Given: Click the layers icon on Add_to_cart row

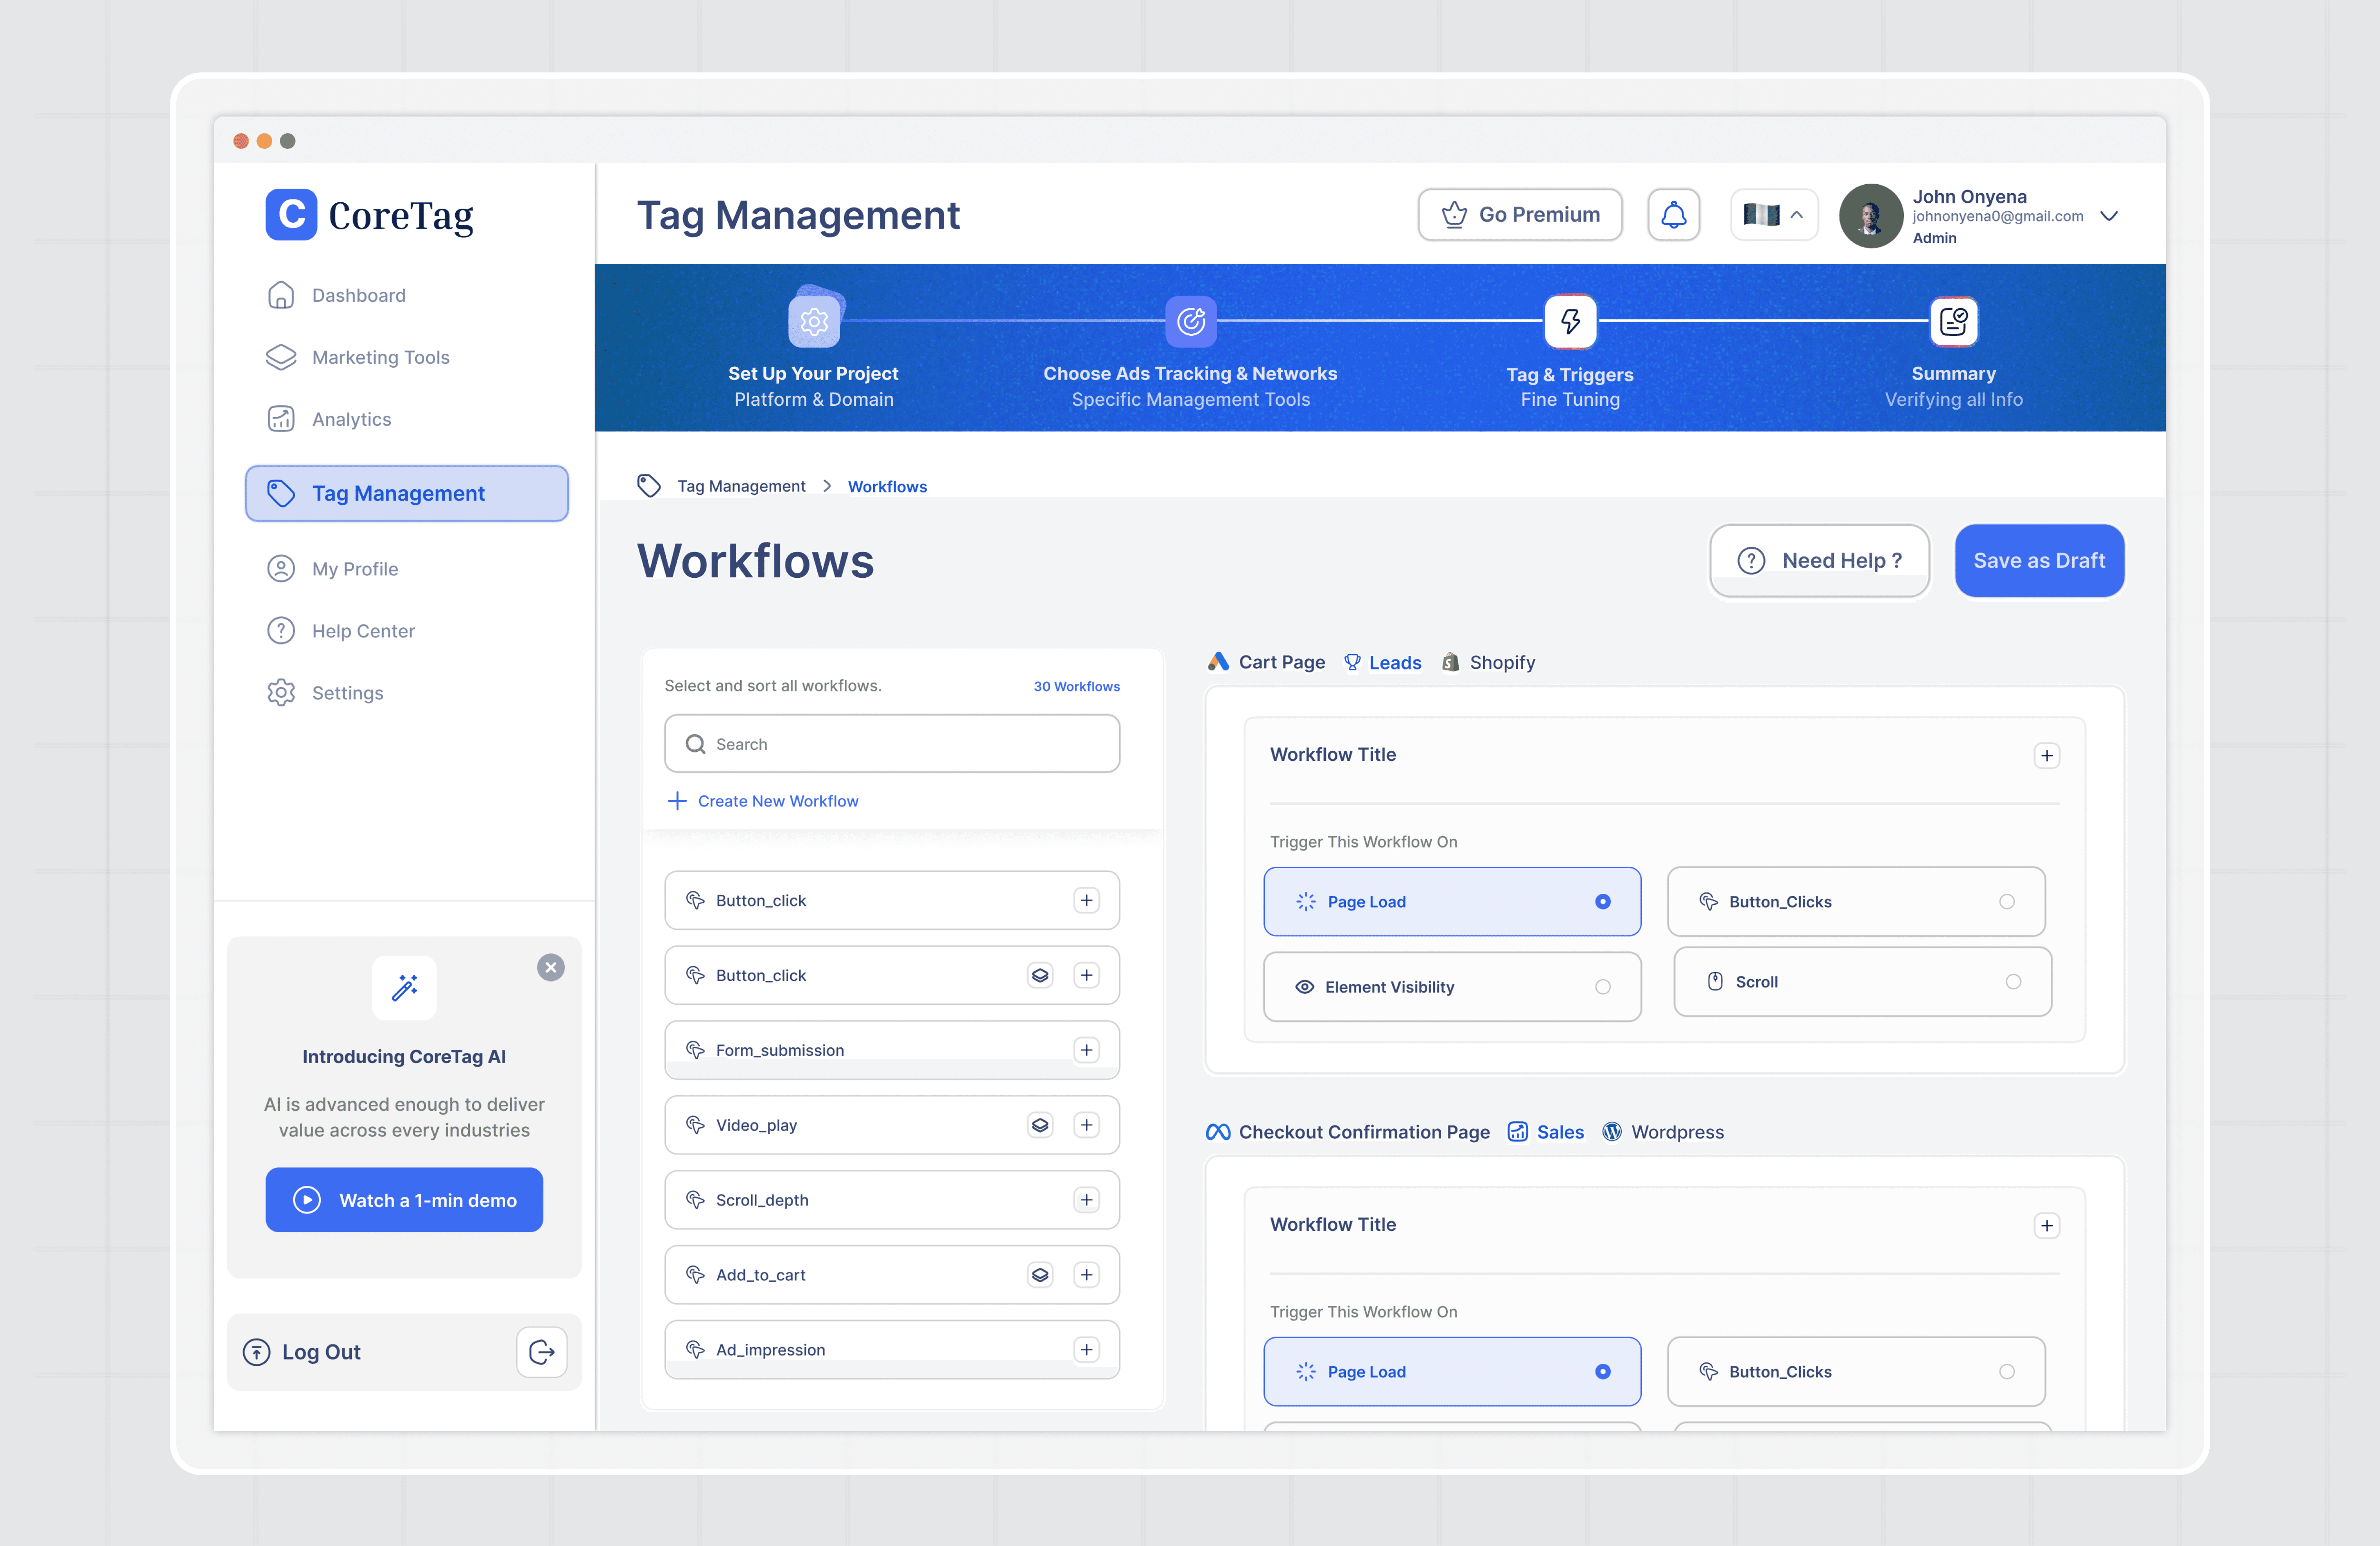Looking at the screenshot, I should point(1040,1275).
